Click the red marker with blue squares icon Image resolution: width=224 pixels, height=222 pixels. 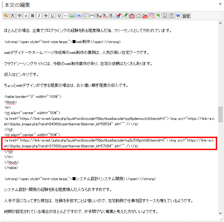119,16
